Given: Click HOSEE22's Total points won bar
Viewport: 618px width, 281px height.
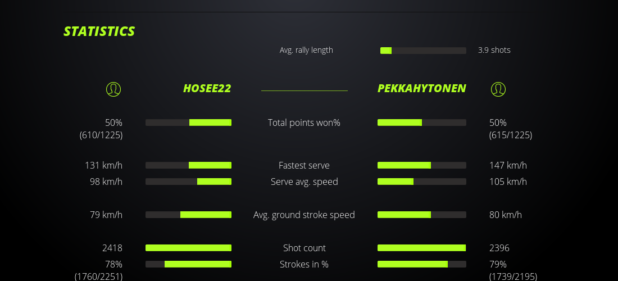Looking at the screenshot, I should (188, 123).
